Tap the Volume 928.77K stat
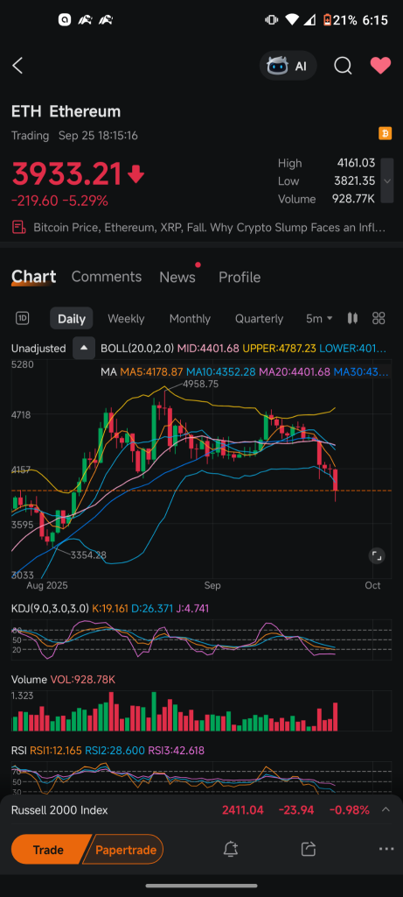The height and width of the screenshot is (897, 403). [x=327, y=199]
